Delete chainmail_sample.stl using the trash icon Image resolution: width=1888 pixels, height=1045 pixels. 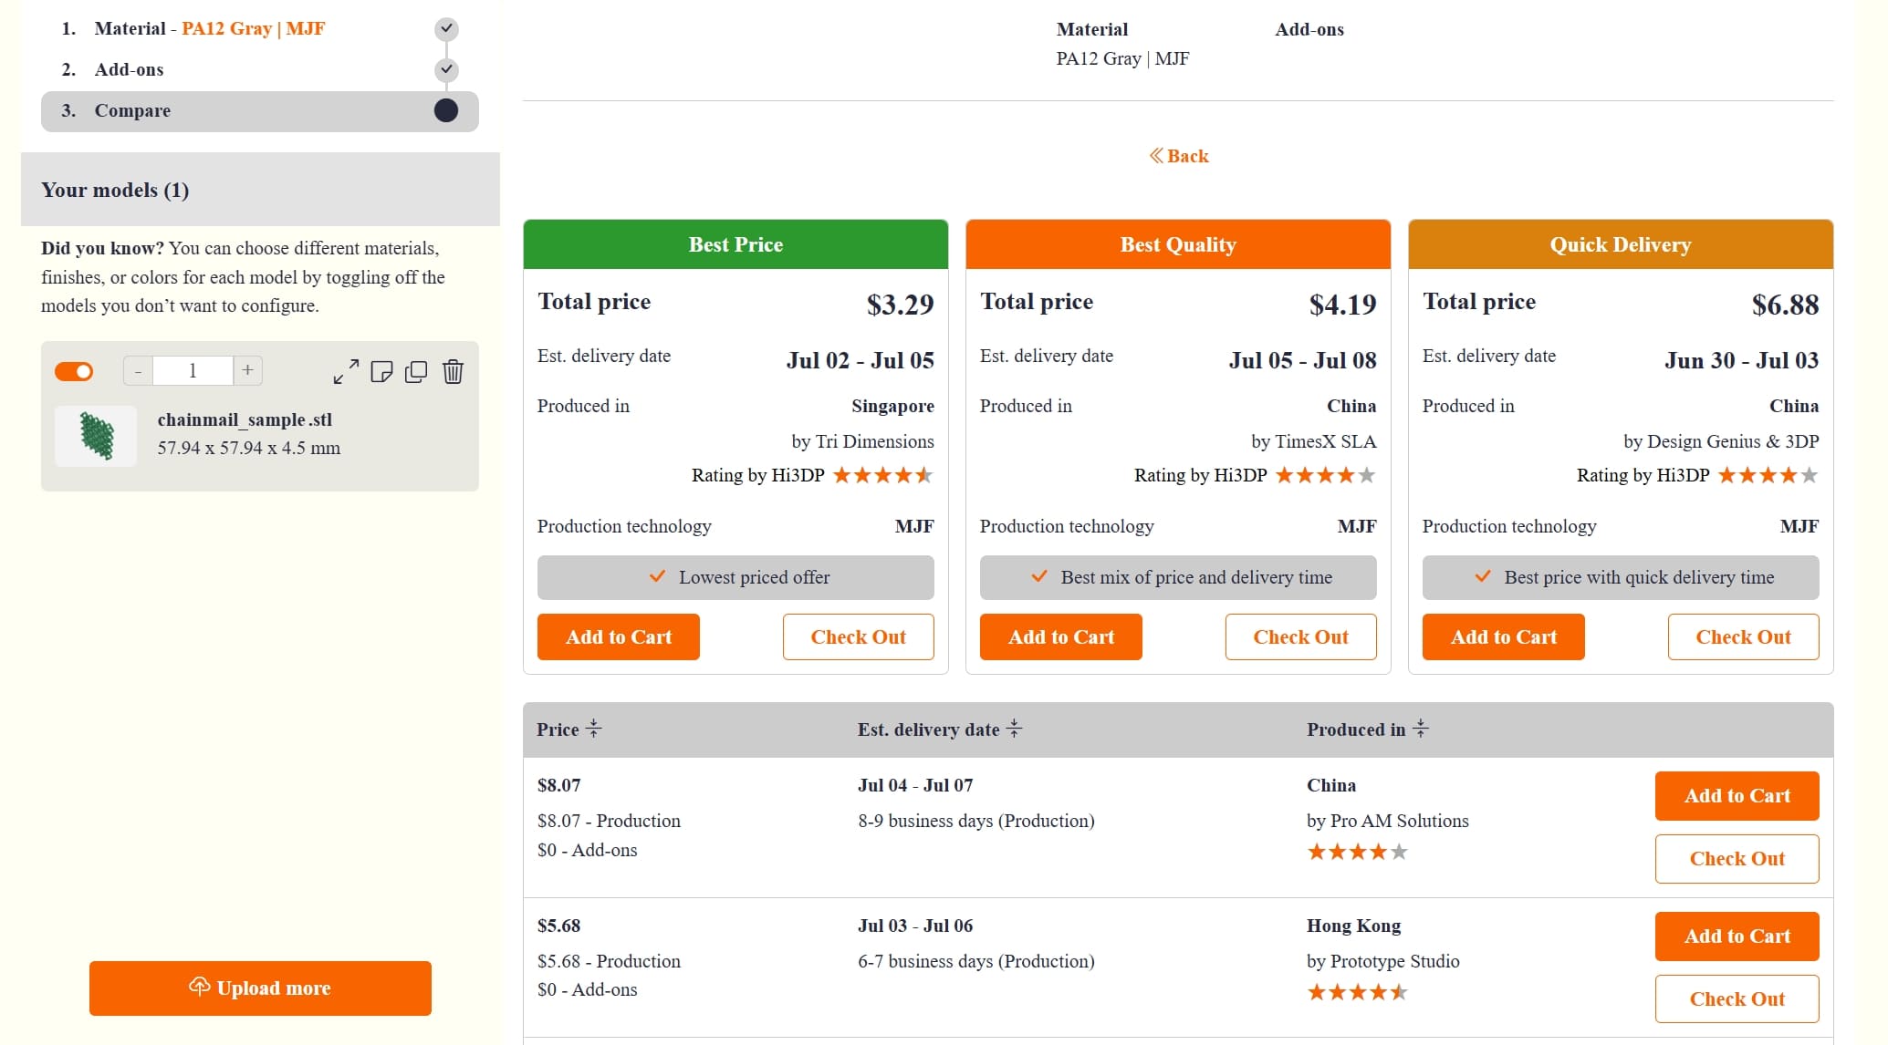[x=453, y=372]
